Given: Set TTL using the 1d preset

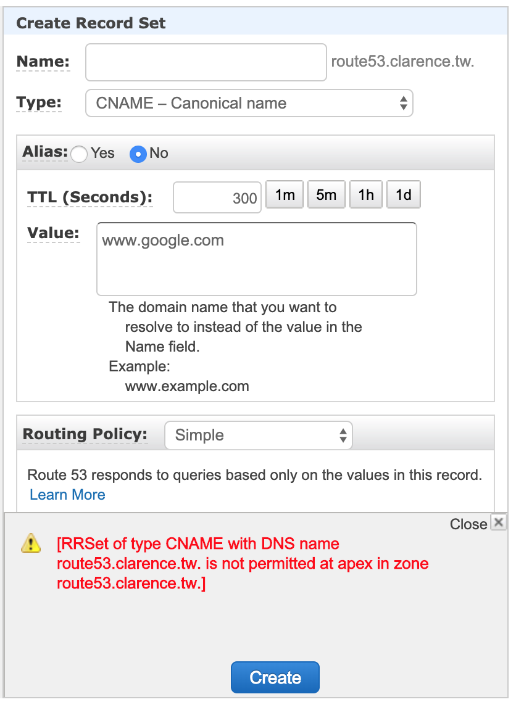Looking at the screenshot, I should [403, 194].
